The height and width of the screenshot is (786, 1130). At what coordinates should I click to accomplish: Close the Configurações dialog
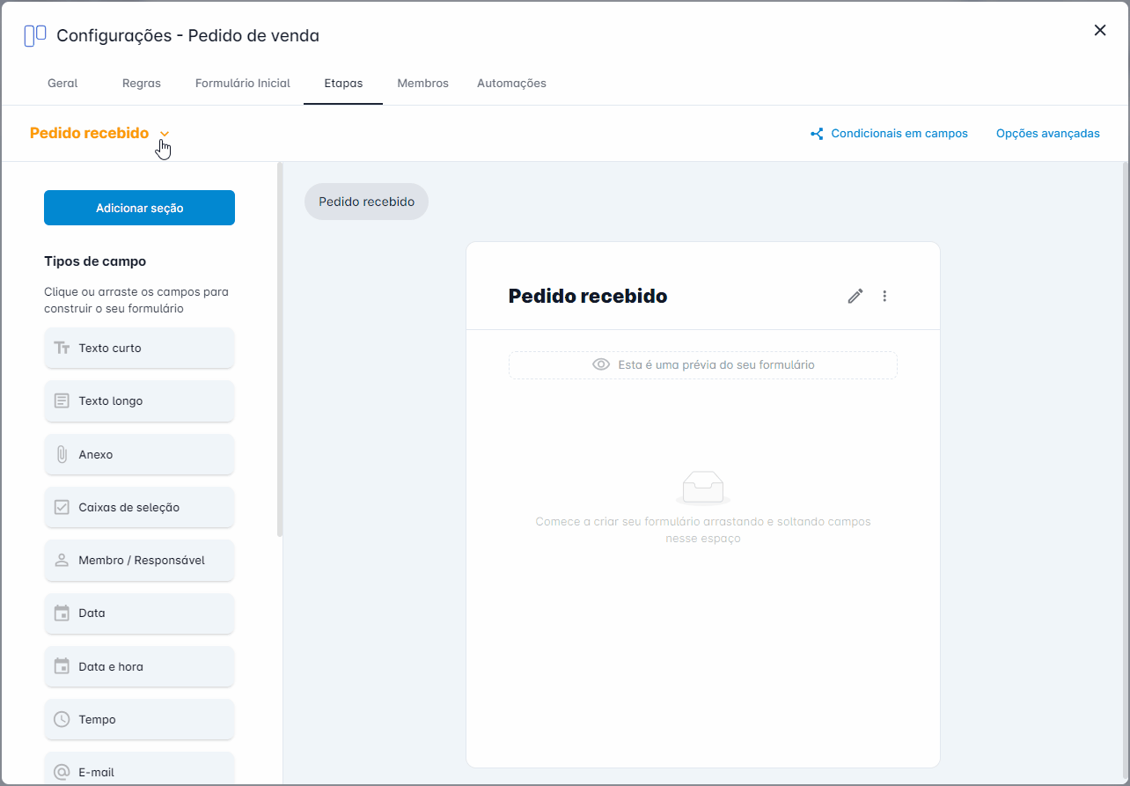click(x=1100, y=30)
